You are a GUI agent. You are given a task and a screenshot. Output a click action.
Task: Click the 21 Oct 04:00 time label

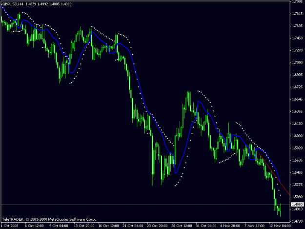[x=133, y=226]
